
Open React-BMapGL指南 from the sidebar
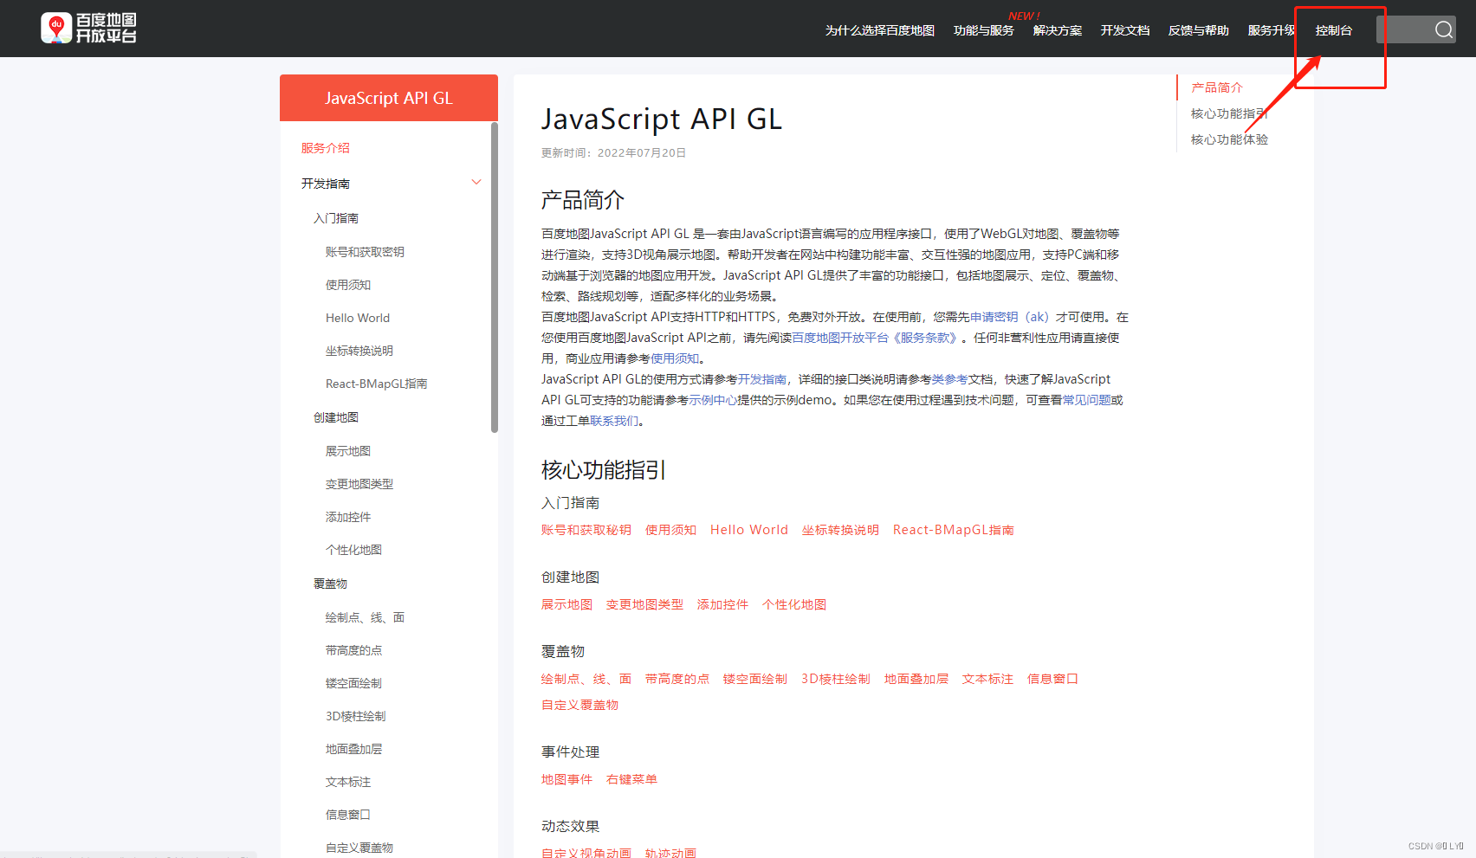tap(376, 383)
